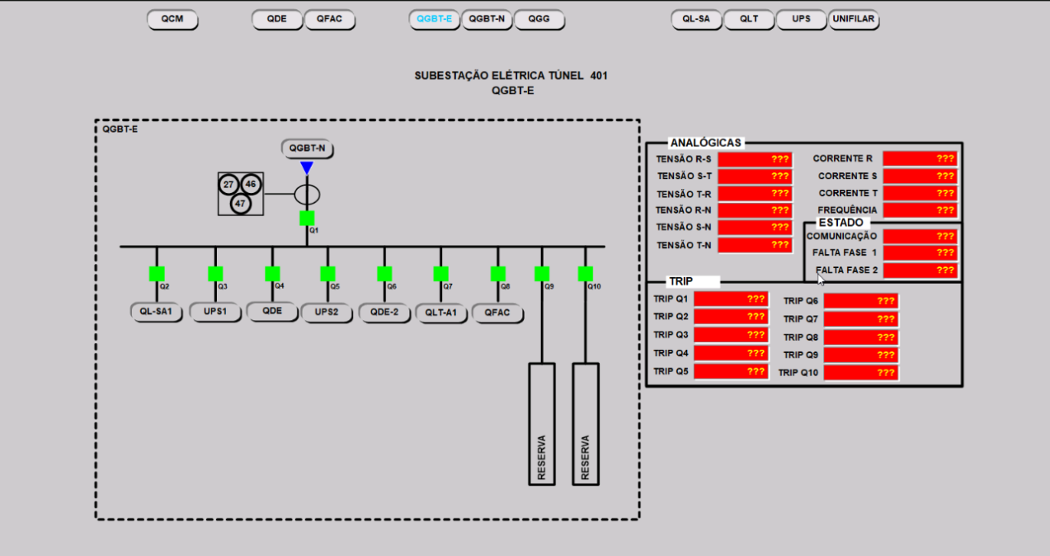Screen dimensions: 1050x556
Task: Select the green Q2 breaker above QL-SA1
Action: tap(157, 274)
